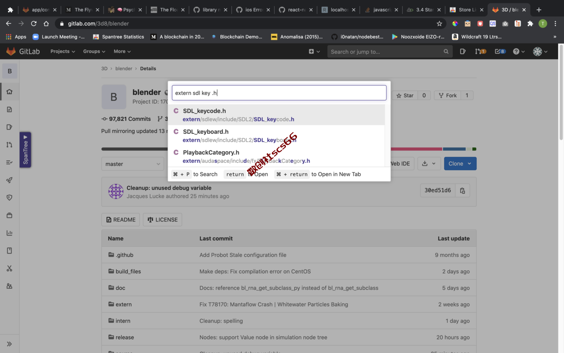Click the Fork button
This screenshot has height=353, width=564.
447,95
